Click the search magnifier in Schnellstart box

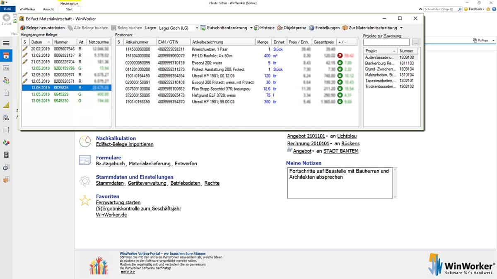click(459, 9)
